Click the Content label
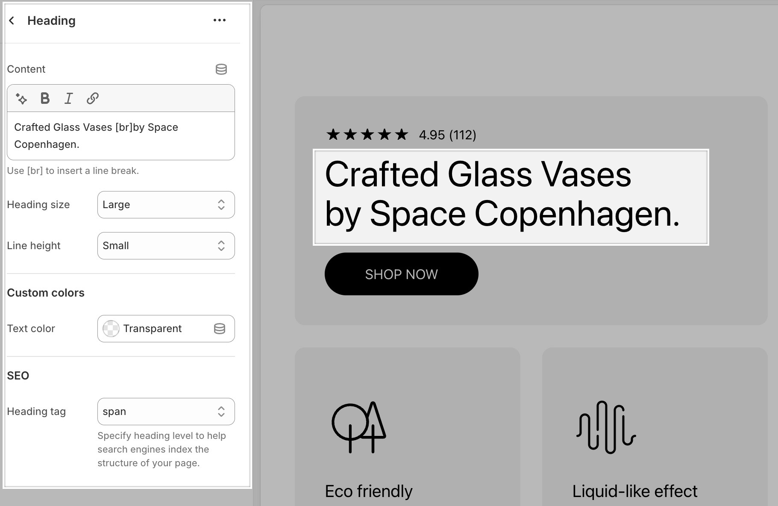The width and height of the screenshot is (778, 506). [x=26, y=69]
